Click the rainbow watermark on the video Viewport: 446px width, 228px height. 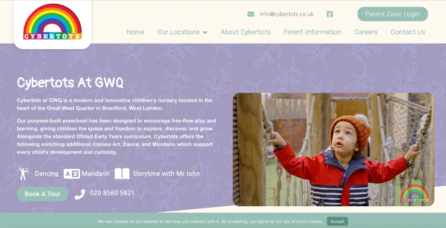[415, 193]
